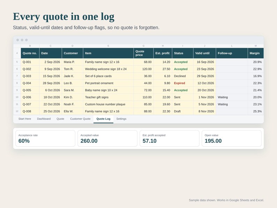Click the Date column header

(51, 53)
